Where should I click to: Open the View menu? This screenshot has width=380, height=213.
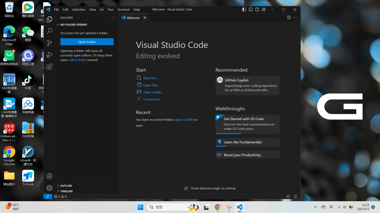[x=92, y=9]
